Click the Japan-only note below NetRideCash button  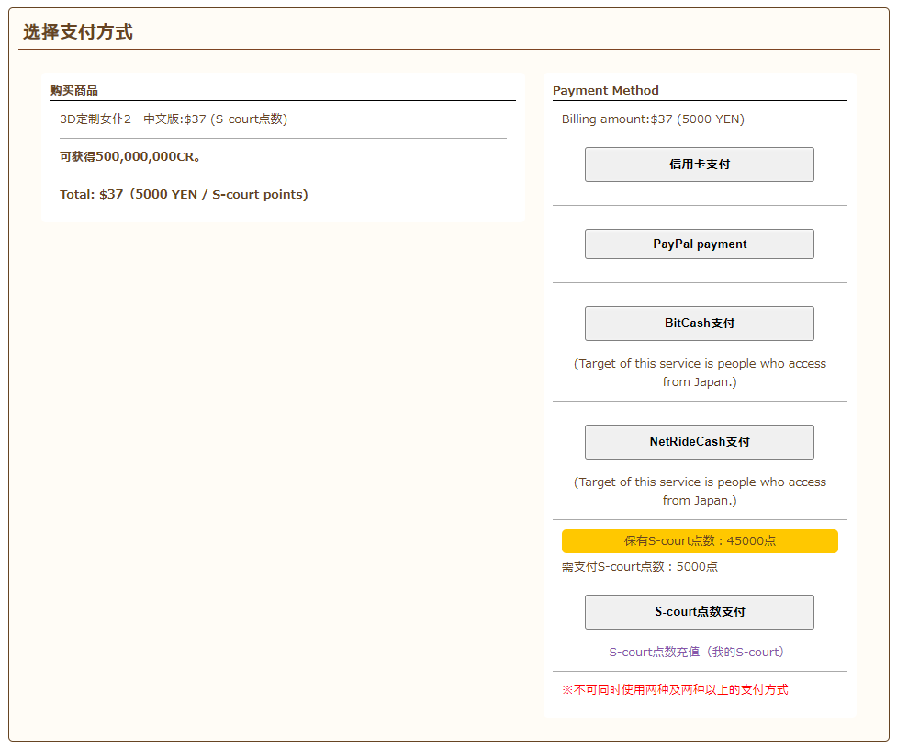coord(699,491)
